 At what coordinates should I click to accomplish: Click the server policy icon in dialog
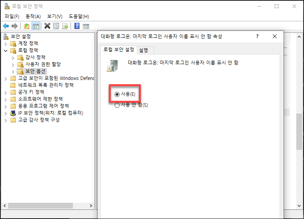click(x=112, y=66)
